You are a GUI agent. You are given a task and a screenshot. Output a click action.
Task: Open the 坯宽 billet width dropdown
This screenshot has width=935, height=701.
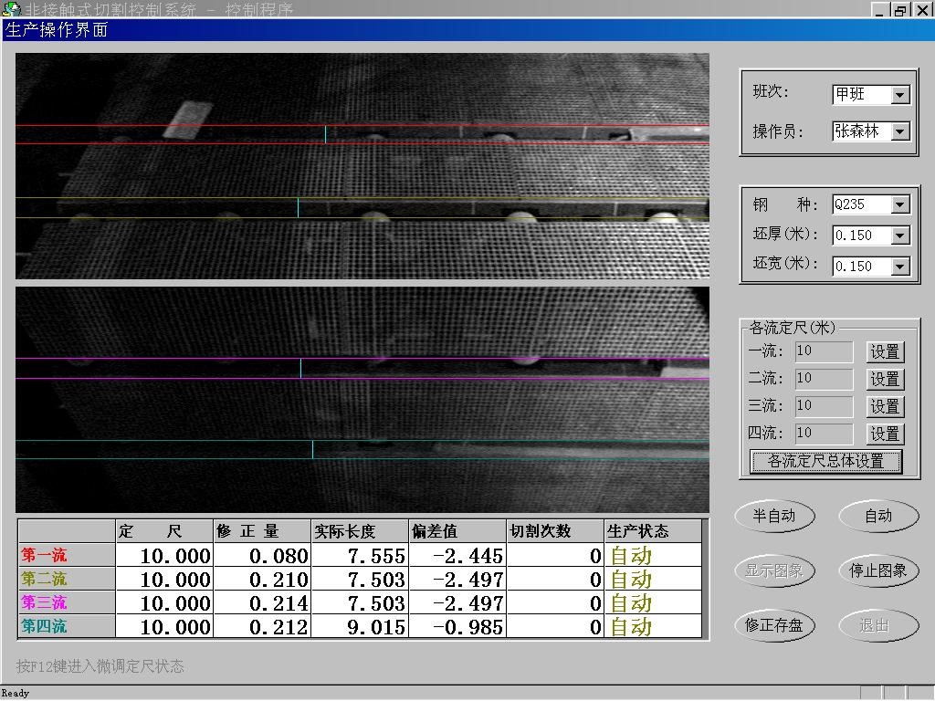pyautogui.click(x=900, y=267)
